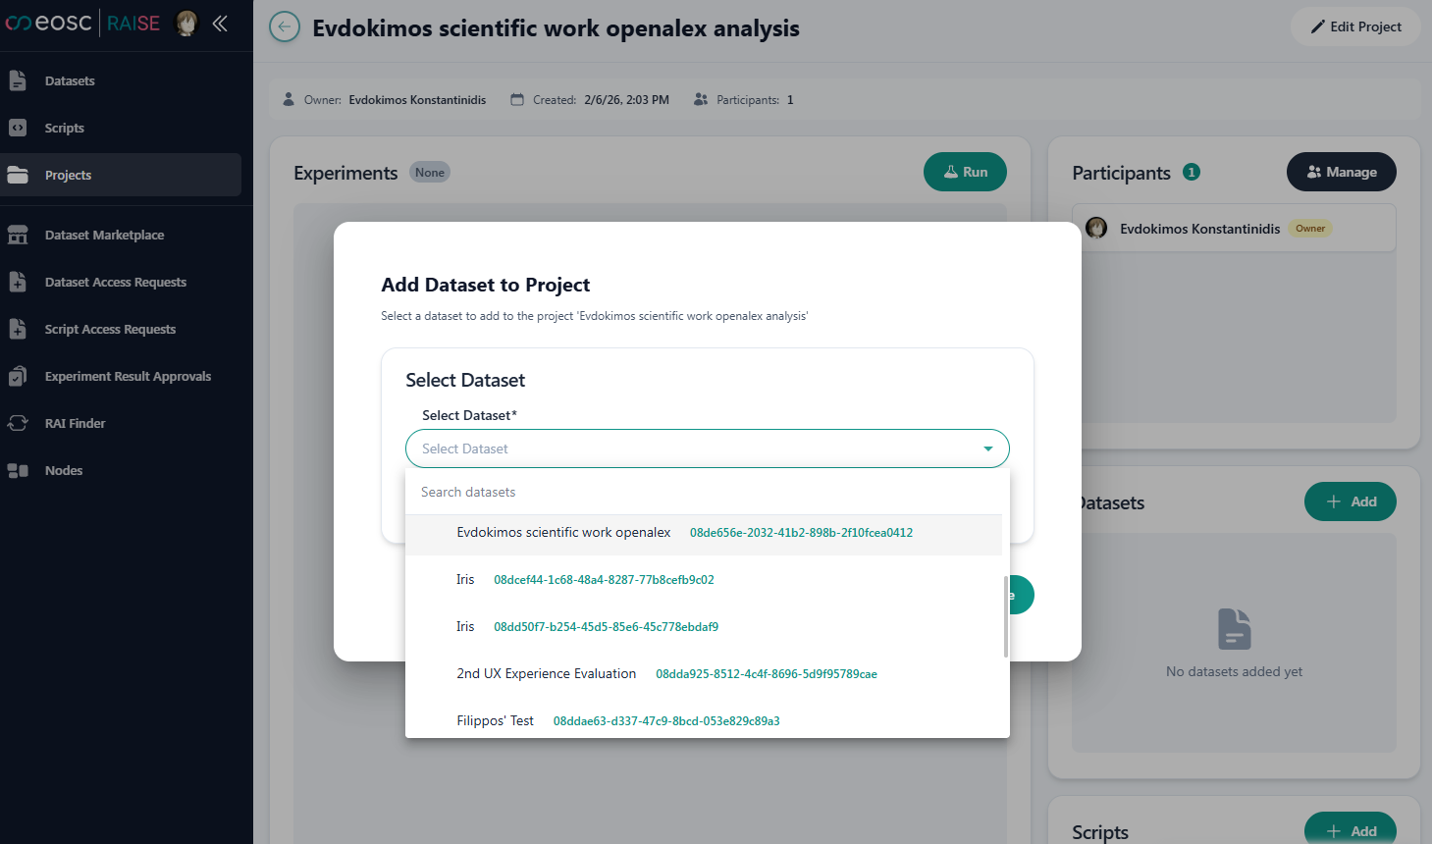This screenshot has width=1432, height=844.
Task: Open the Nodes section
Action: click(63, 470)
